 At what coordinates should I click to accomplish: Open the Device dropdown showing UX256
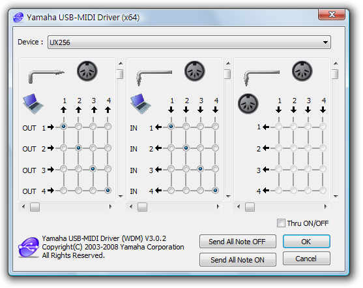189,42
